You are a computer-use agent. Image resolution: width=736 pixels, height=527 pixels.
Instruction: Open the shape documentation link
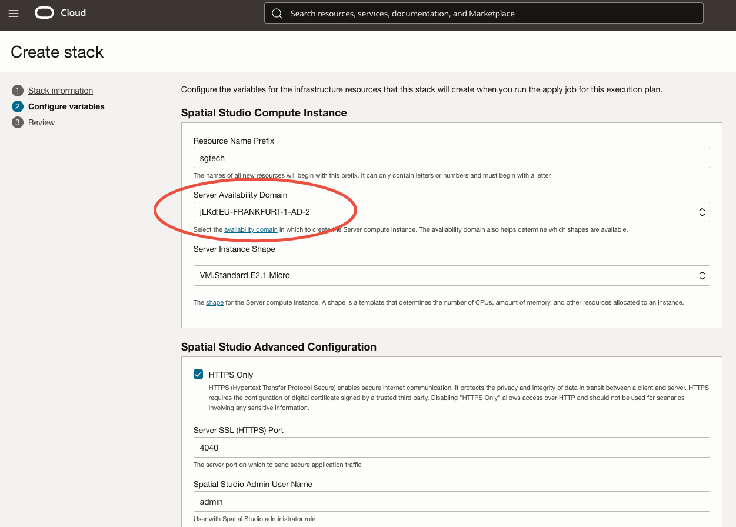click(x=215, y=302)
